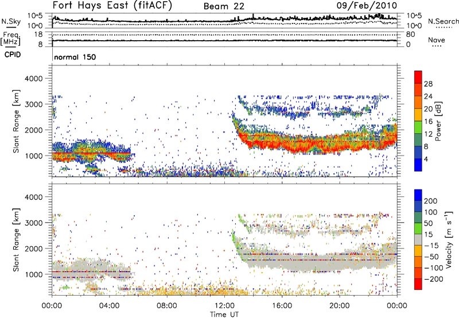
Task: Pick the yellow-orange 16–20 dB Power colorbar segment
Action: pos(418,115)
